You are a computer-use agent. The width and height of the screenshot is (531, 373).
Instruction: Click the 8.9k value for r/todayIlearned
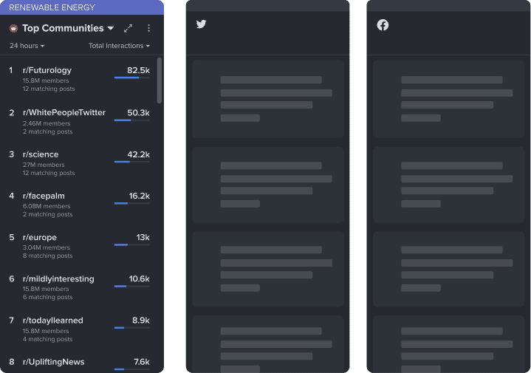coord(141,320)
